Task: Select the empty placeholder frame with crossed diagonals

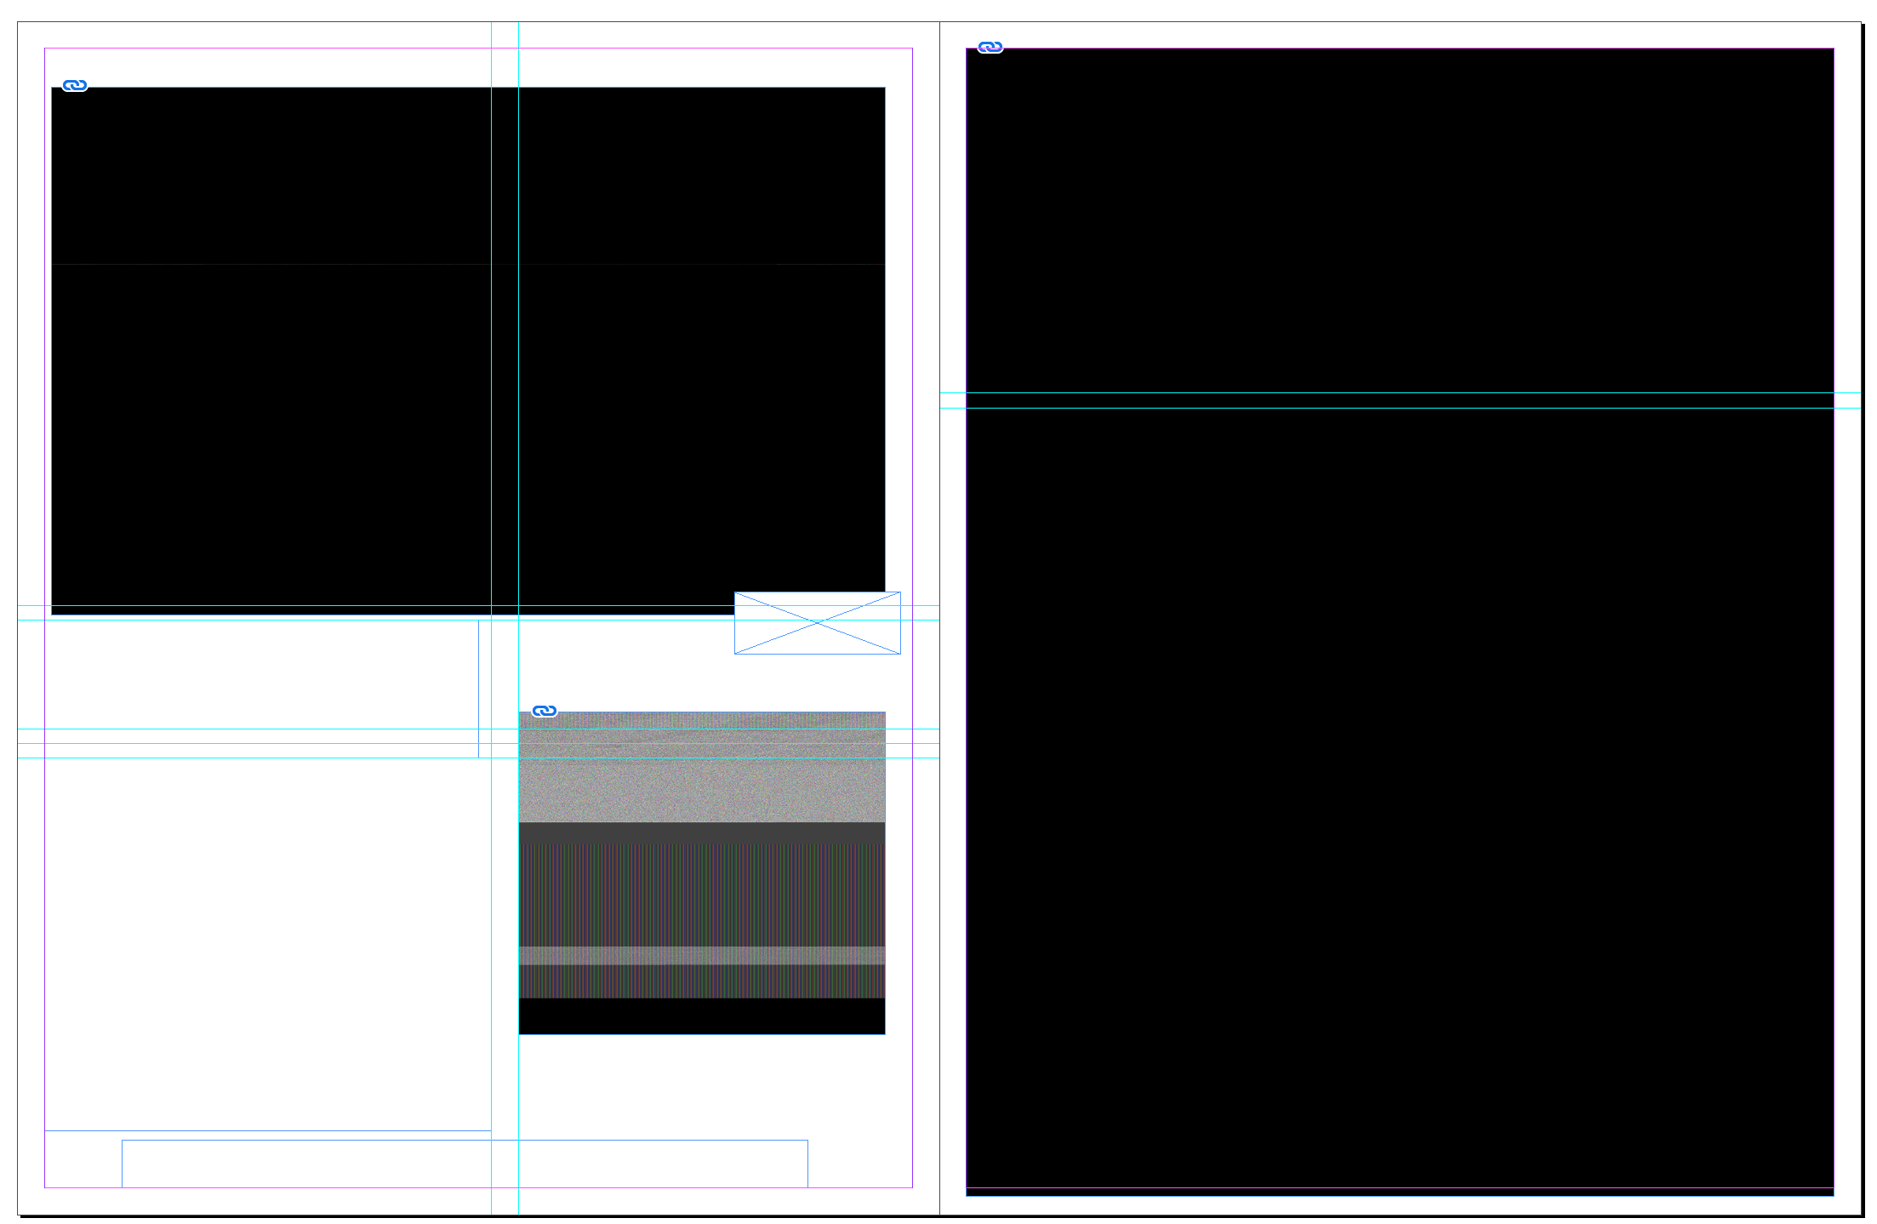Action: pyautogui.click(x=817, y=623)
